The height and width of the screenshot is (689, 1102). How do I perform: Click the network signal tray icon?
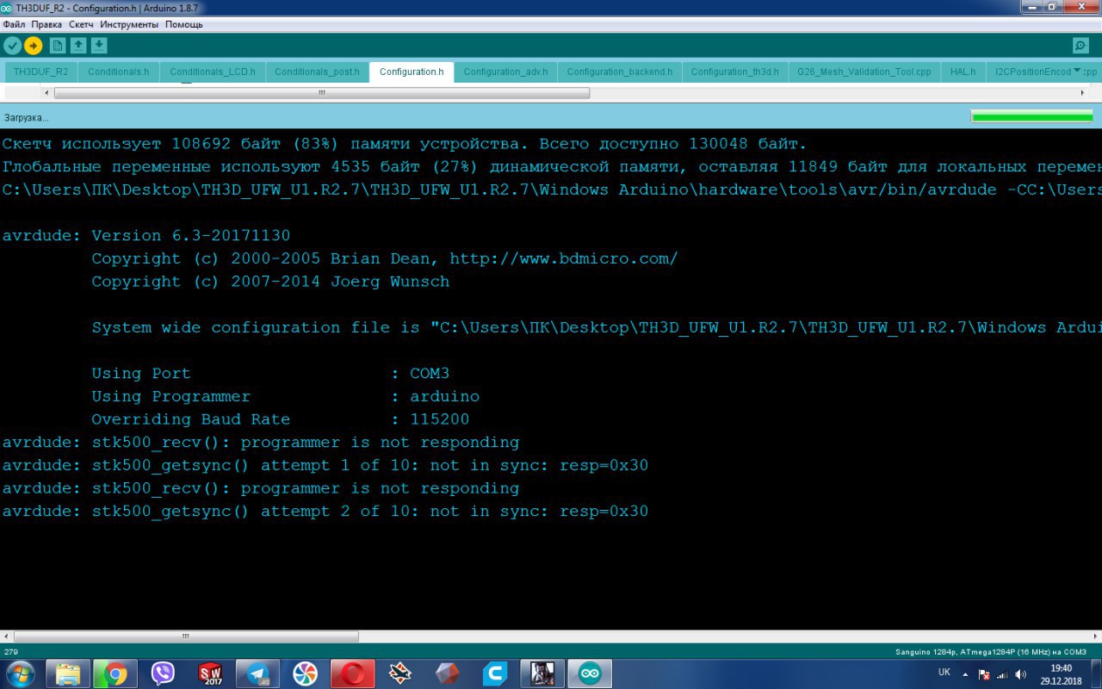(x=1003, y=674)
